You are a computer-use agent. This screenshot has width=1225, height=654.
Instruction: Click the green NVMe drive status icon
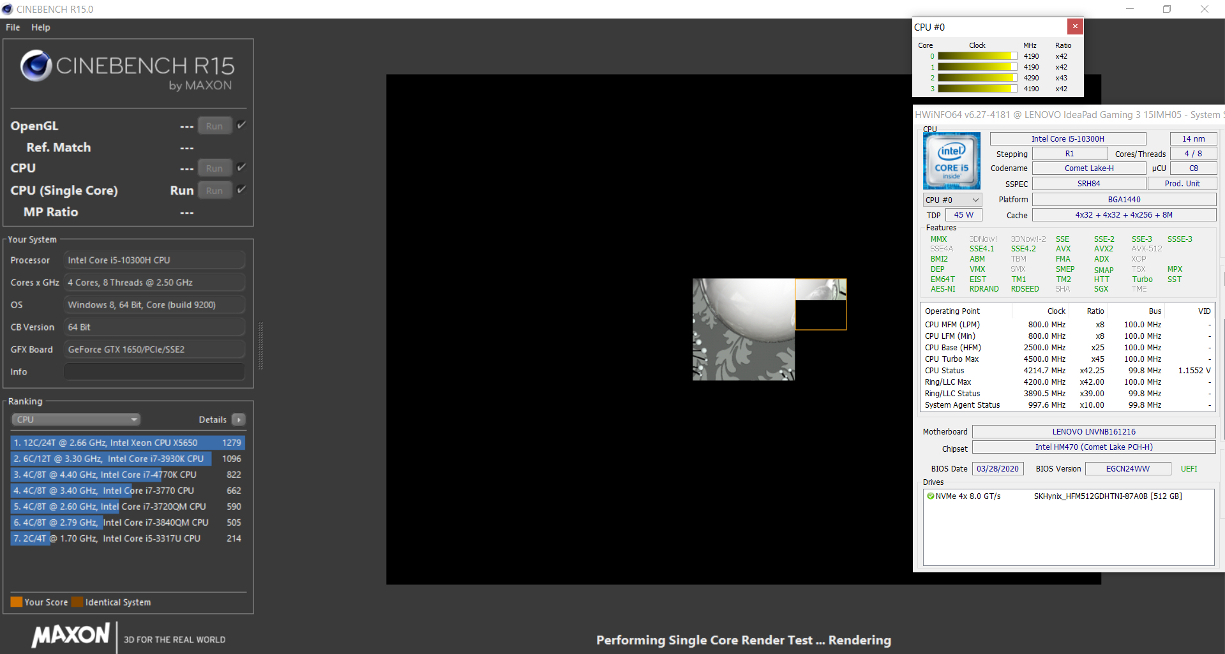point(930,496)
